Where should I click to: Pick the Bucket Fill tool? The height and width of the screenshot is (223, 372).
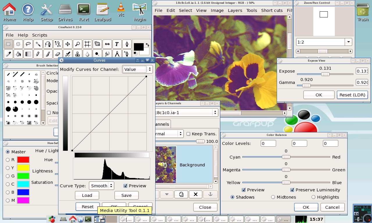tap(18, 54)
